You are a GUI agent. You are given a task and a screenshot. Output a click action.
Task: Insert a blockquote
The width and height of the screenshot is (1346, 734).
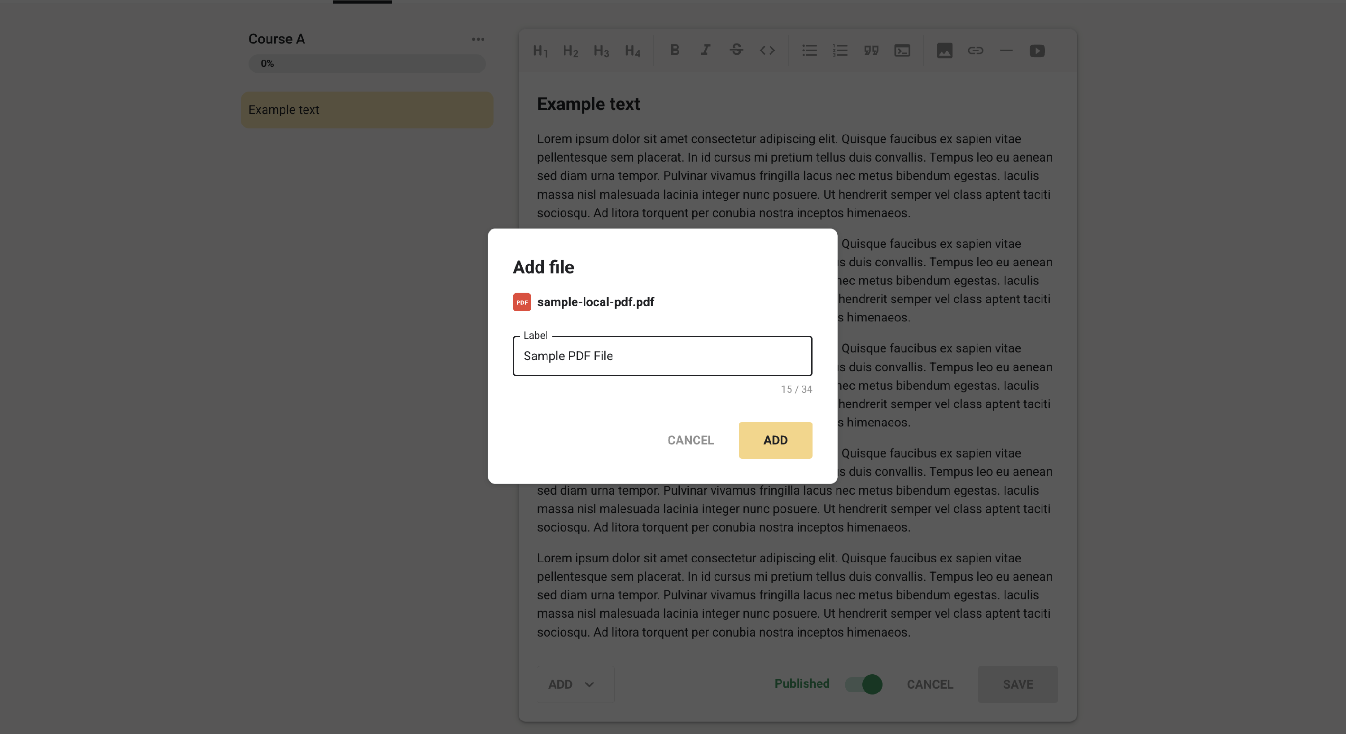point(871,50)
